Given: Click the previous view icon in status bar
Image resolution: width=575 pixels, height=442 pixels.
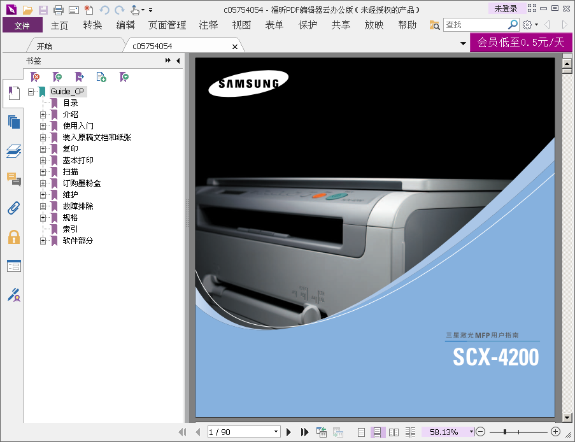Looking at the screenshot, I should [x=322, y=432].
